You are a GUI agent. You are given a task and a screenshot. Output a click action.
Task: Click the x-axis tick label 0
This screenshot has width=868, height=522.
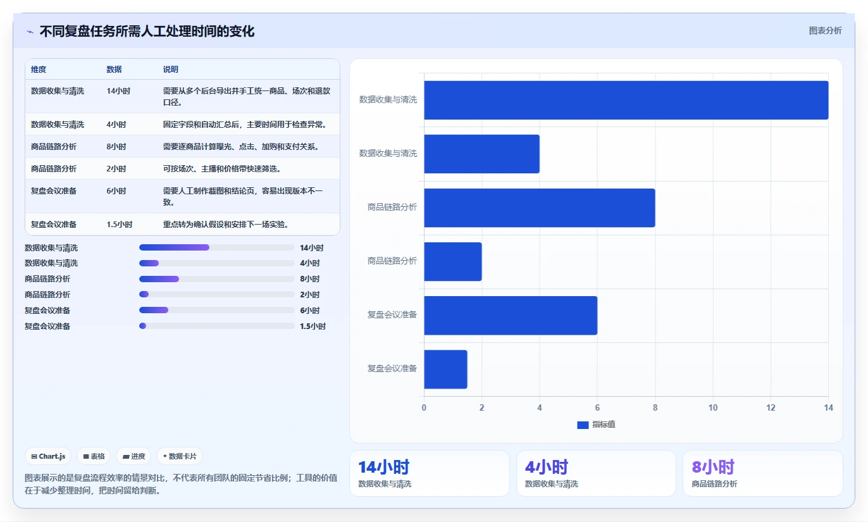424,407
